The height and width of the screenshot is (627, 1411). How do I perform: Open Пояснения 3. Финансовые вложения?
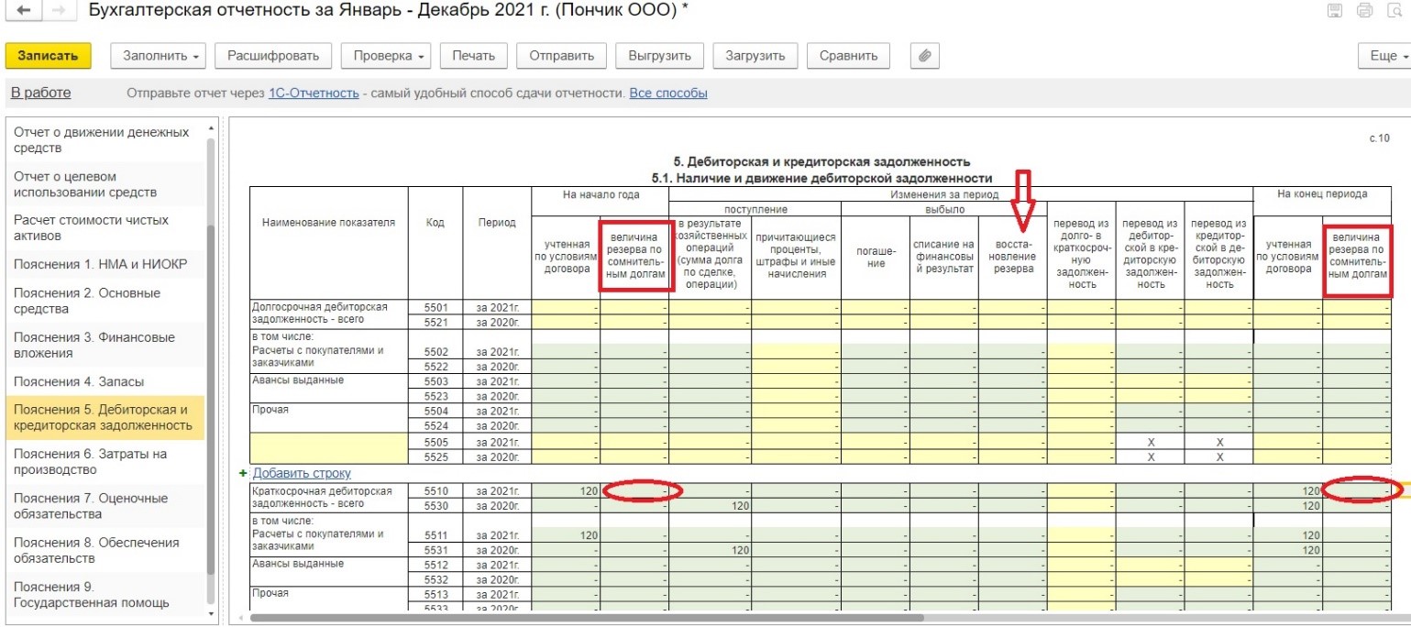(x=105, y=345)
